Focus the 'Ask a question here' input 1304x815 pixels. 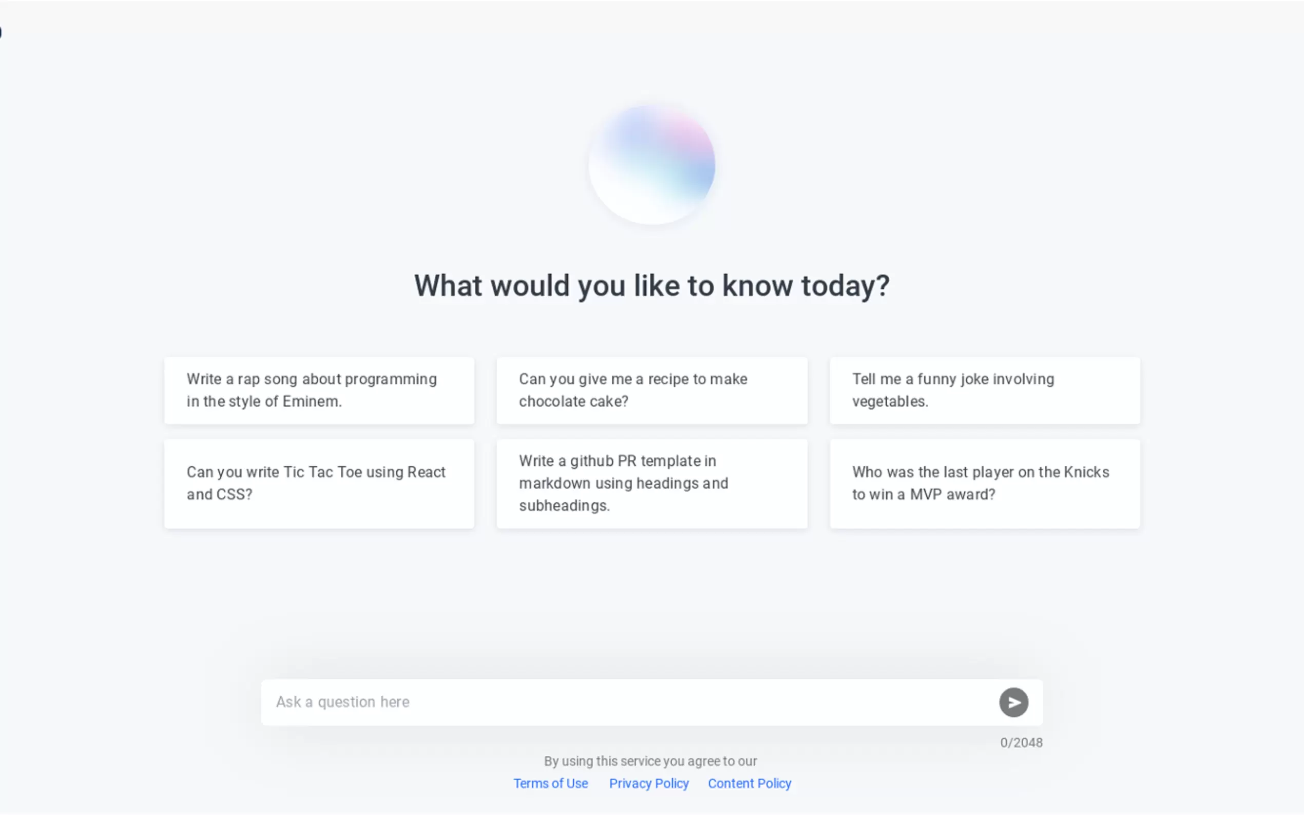tap(625, 702)
